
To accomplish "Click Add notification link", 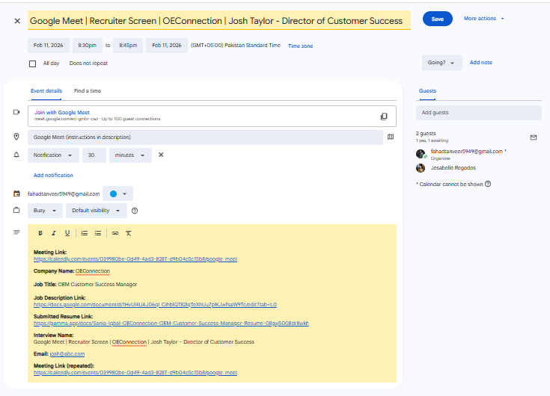I will click(53, 175).
